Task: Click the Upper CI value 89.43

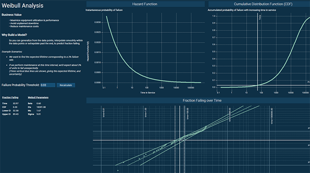Action: [x=15, y=114]
